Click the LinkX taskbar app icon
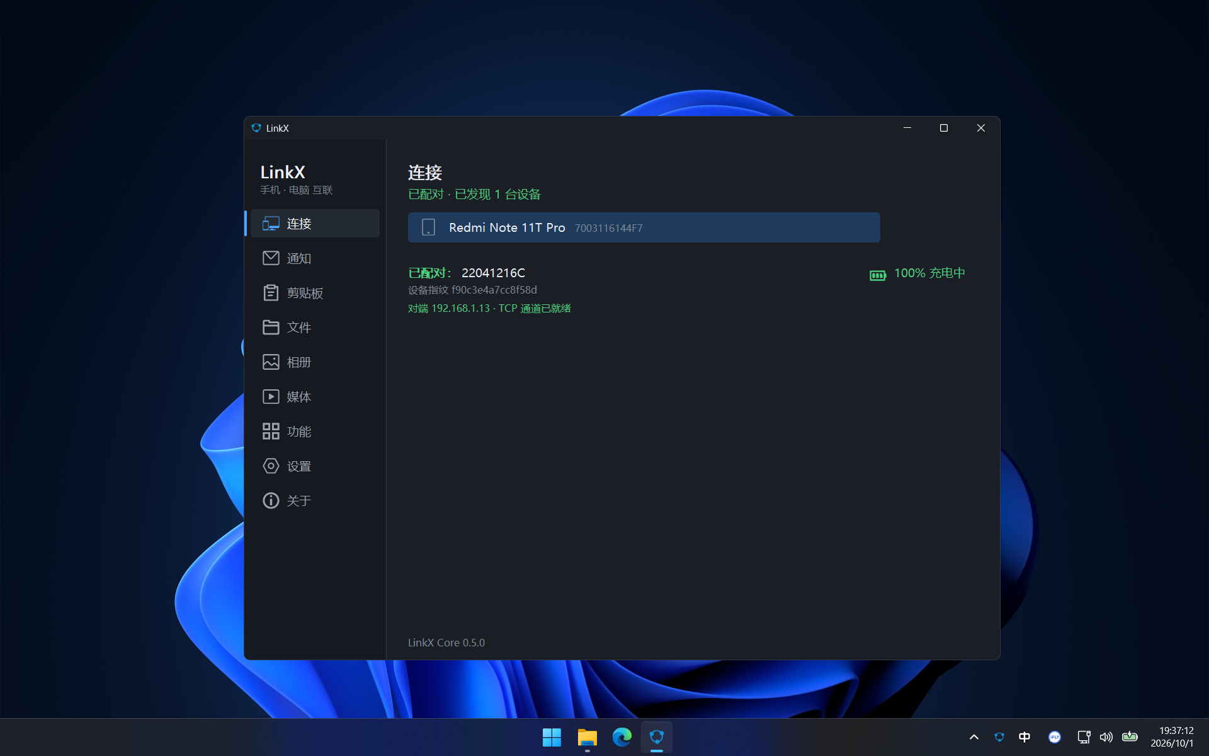 pos(657,737)
